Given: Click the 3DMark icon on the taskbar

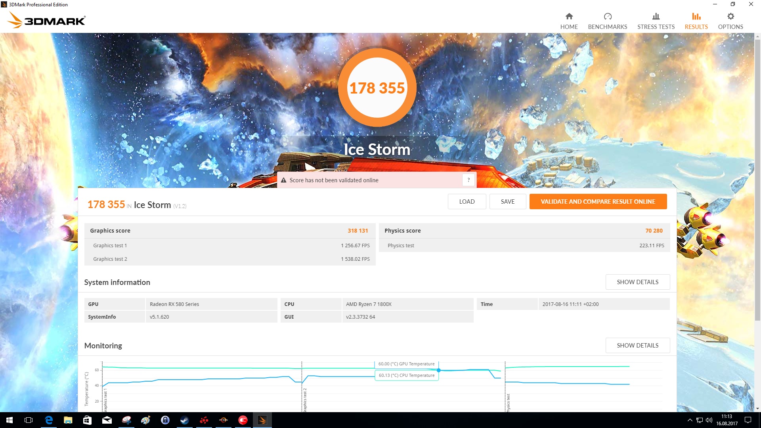Looking at the screenshot, I should pyautogui.click(x=262, y=420).
